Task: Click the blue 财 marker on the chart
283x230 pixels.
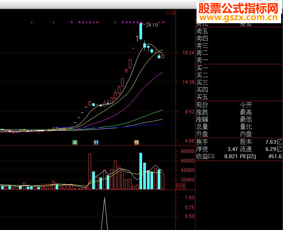Action: pyautogui.click(x=96, y=143)
